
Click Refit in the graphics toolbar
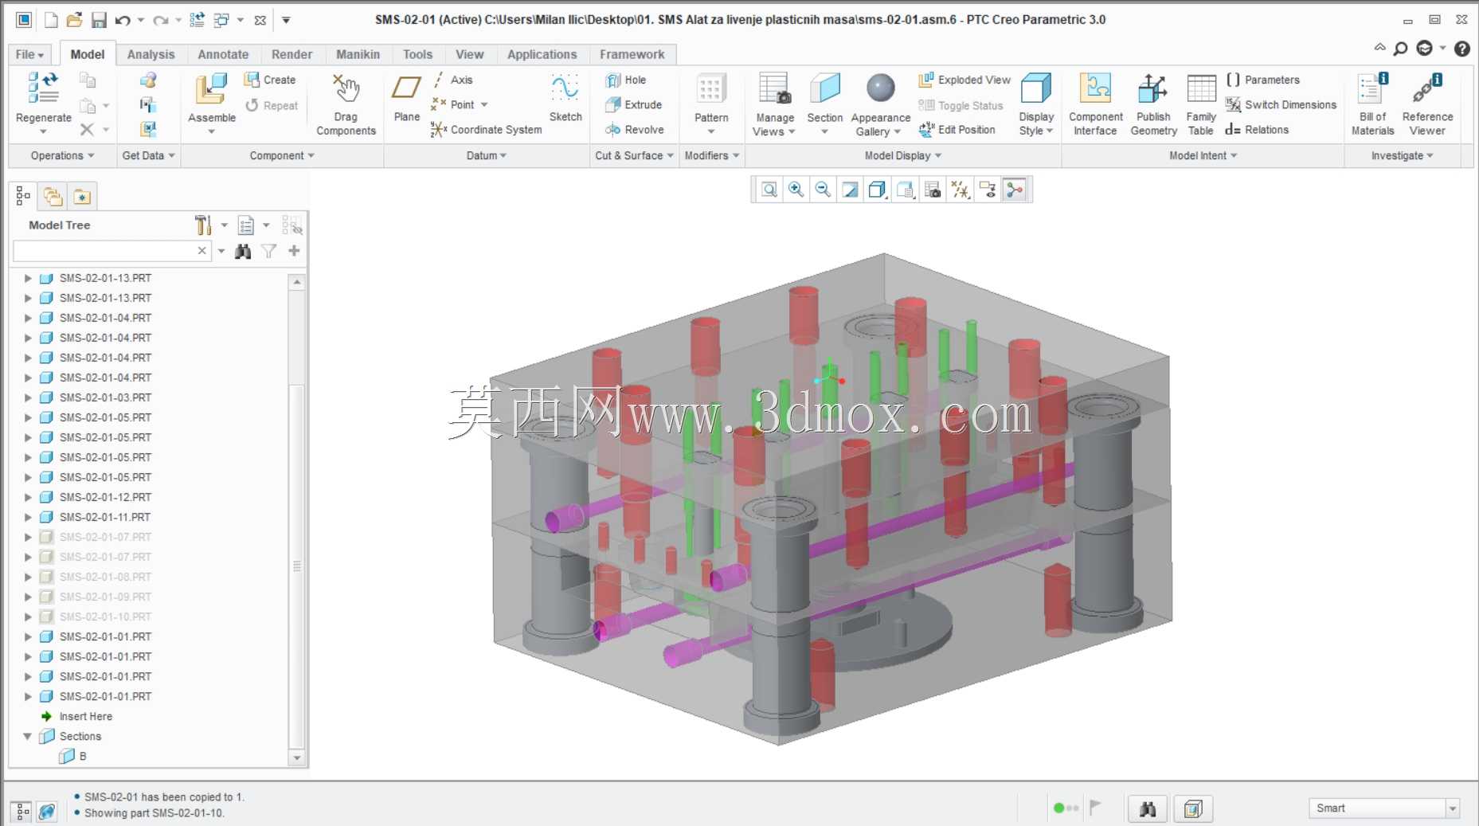click(x=769, y=190)
